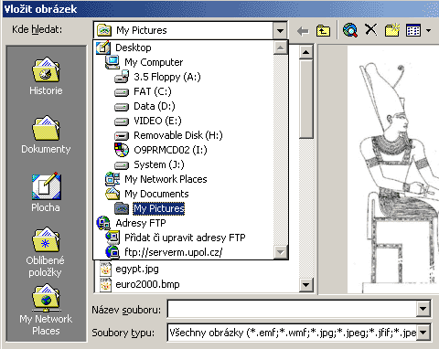
Task: Open Oblíbené položky sidebar shortcut
Action: coord(46,252)
